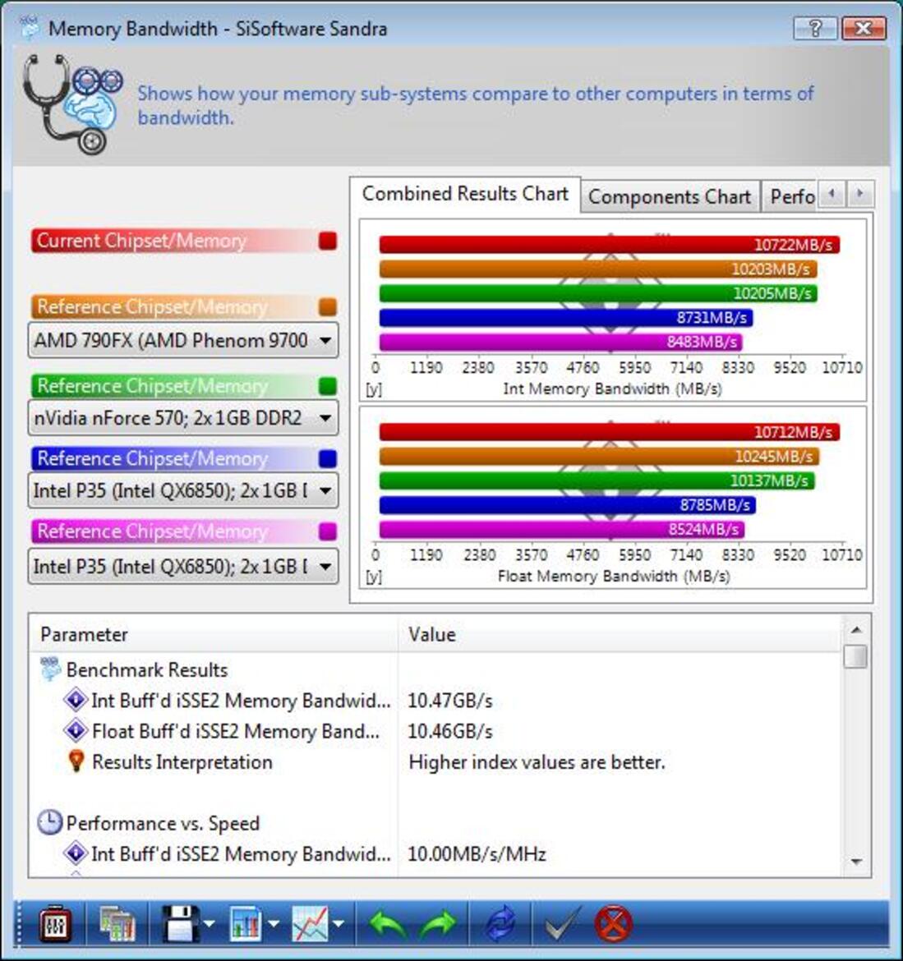The width and height of the screenshot is (903, 961).
Task: Toggle the orange reference chipset checkbox
Action: pyautogui.click(x=328, y=307)
